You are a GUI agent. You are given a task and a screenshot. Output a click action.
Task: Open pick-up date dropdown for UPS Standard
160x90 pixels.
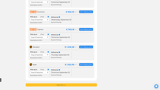point(39,55)
